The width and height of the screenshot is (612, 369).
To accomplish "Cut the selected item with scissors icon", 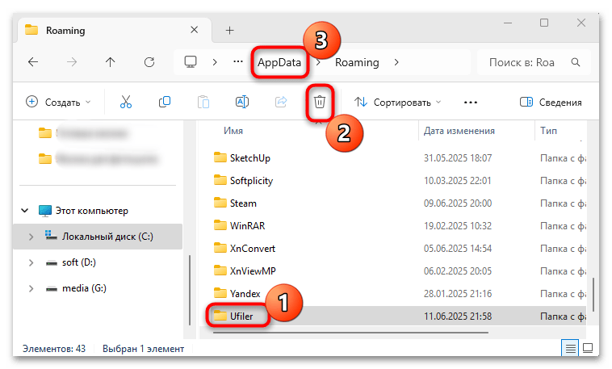I will pyautogui.click(x=126, y=103).
